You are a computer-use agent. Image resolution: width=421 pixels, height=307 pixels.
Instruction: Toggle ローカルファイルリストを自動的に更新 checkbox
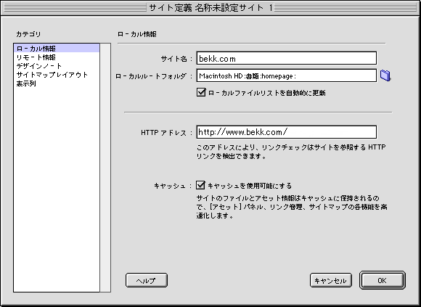(x=201, y=93)
